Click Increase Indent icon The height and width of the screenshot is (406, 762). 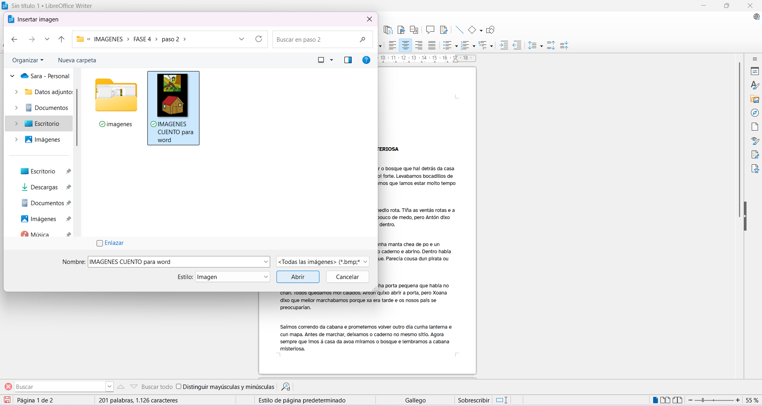(x=504, y=46)
